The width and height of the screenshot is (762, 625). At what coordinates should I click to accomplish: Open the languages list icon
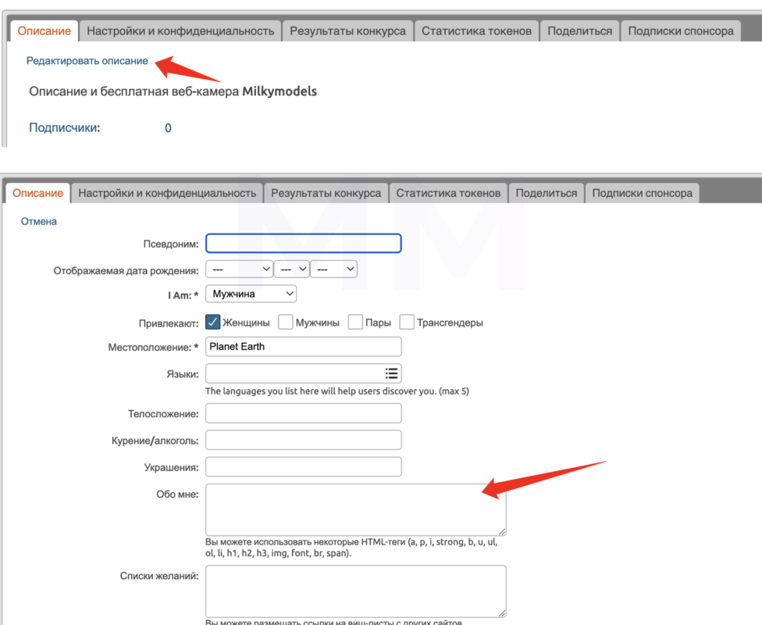click(391, 373)
